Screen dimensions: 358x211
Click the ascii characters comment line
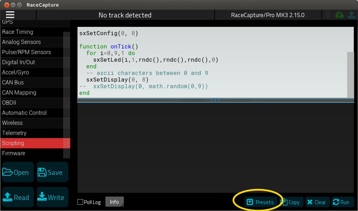(x=147, y=73)
